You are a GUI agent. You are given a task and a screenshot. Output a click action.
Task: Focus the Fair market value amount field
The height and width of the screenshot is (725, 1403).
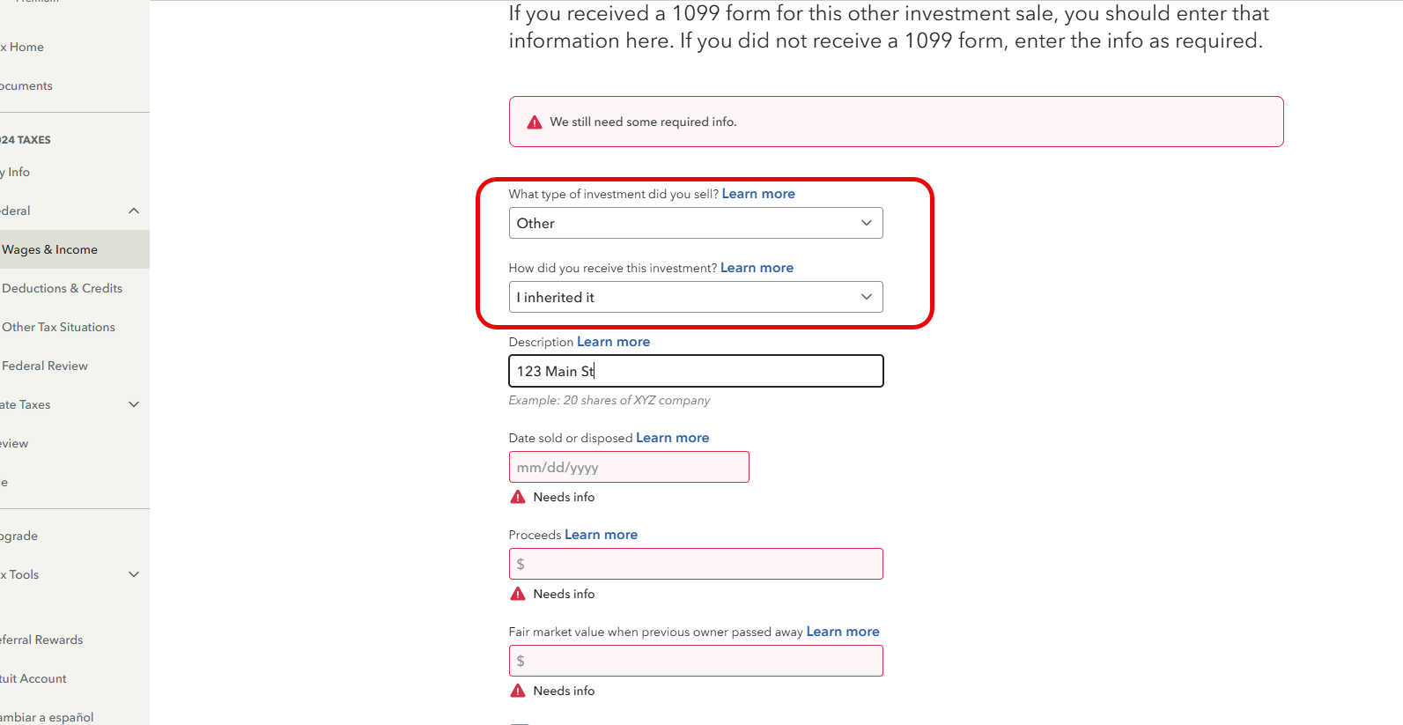point(695,661)
